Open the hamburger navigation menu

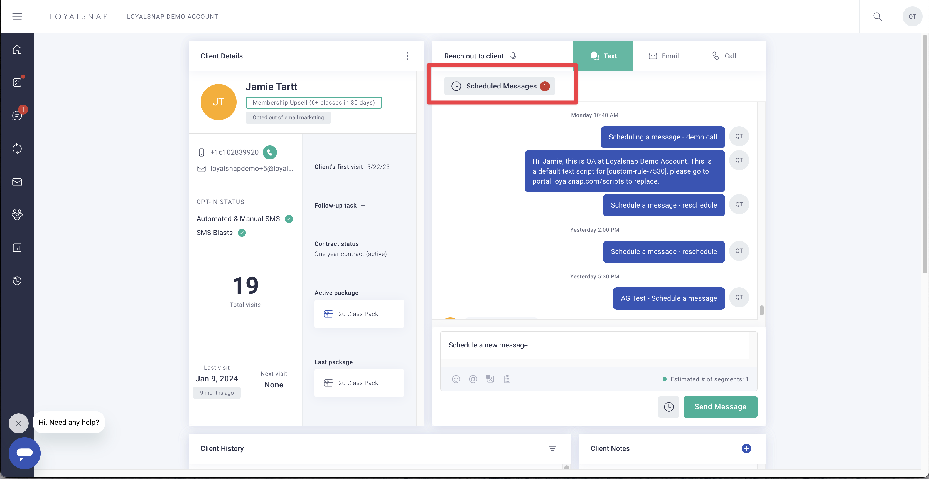(x=17, y=16)
